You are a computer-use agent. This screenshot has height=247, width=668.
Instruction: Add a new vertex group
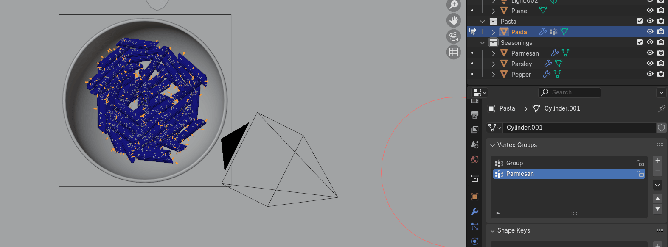657,161
